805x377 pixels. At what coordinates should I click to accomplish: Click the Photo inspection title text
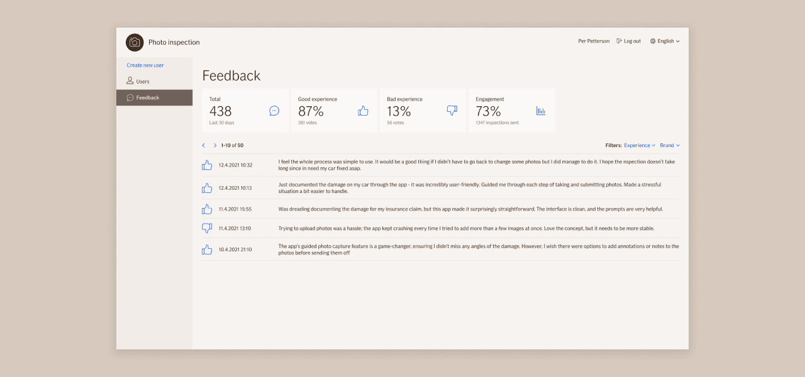pos(174,42)
